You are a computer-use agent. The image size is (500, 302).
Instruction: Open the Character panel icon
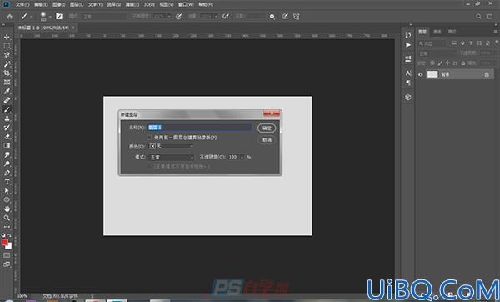(x=408, y=73)
